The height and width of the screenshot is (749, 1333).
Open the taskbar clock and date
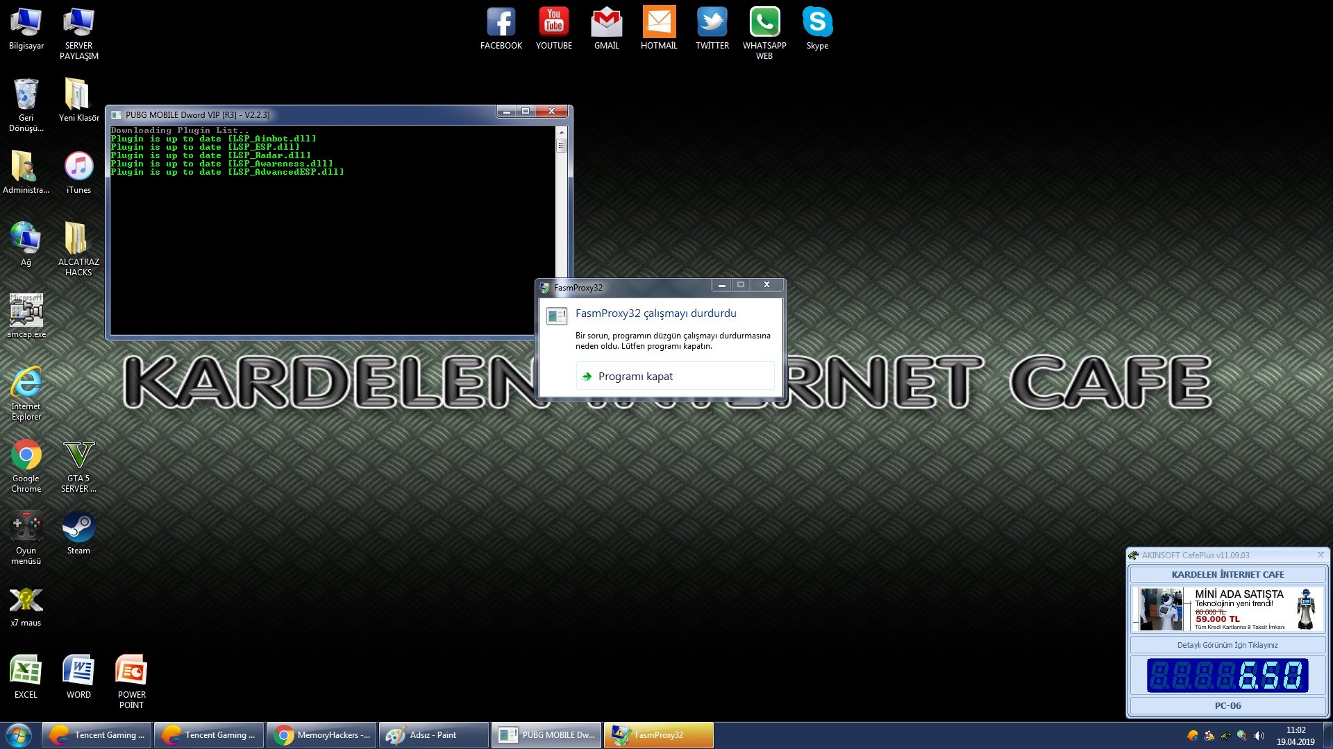click(x=1296, y=736)
